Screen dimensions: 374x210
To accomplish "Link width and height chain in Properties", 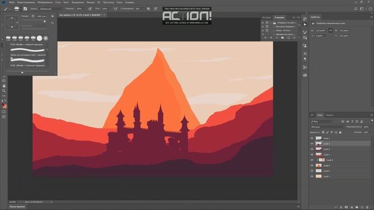I will [331, 30].
